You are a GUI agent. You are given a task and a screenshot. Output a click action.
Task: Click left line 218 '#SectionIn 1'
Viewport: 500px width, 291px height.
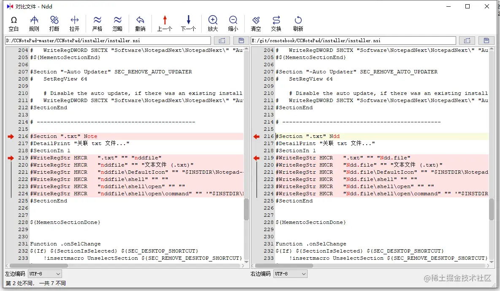click(x=50, y=151)
